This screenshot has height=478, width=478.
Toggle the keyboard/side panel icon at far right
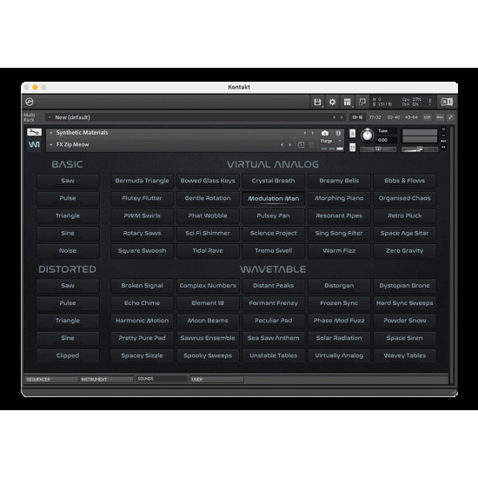point(447,102)
